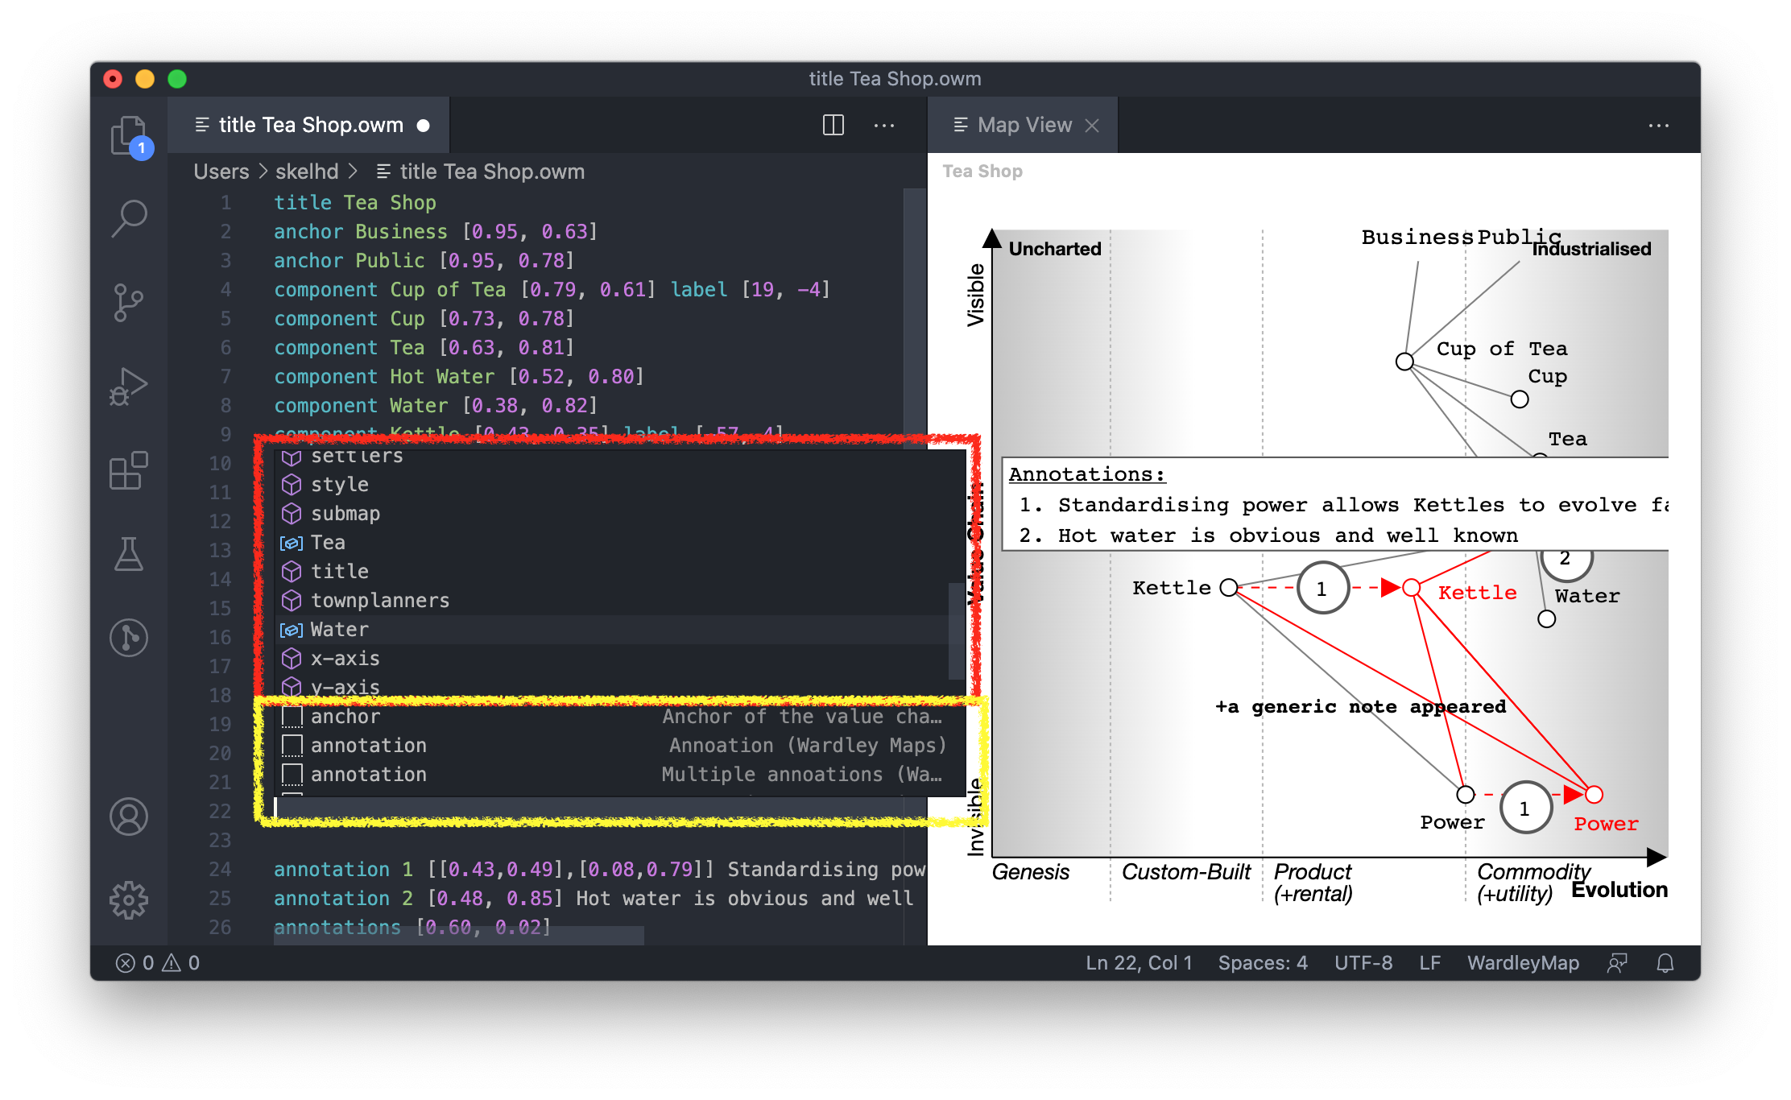1791x1100 pixels.
Task: Open Map View More Actions ellipsis
Action: [x=1658, y=125]
